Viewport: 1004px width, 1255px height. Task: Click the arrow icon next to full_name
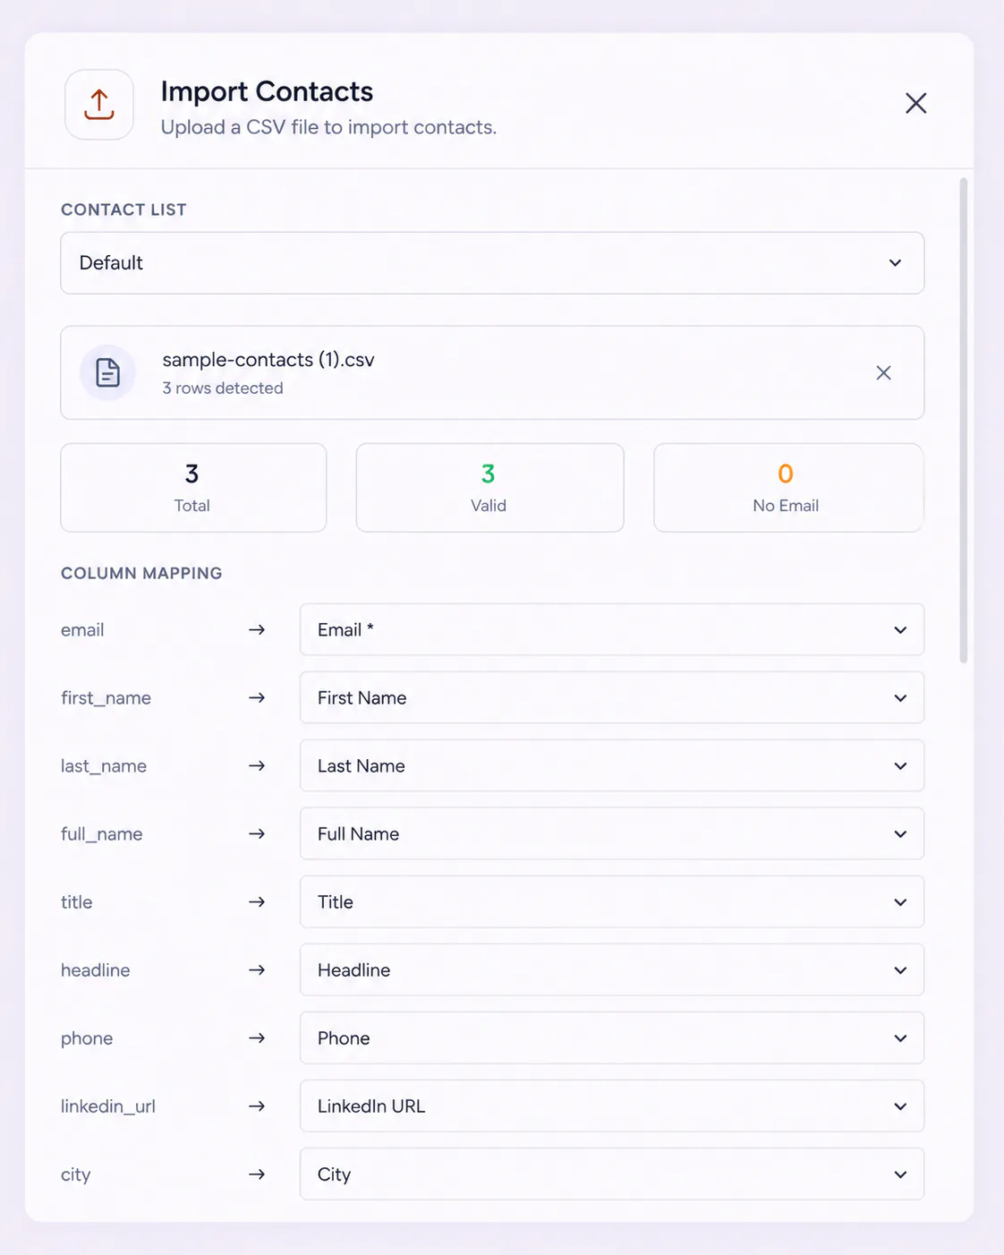coord(257,834)
